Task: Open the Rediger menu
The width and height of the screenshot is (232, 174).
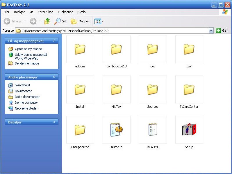Action: point(19,12)
